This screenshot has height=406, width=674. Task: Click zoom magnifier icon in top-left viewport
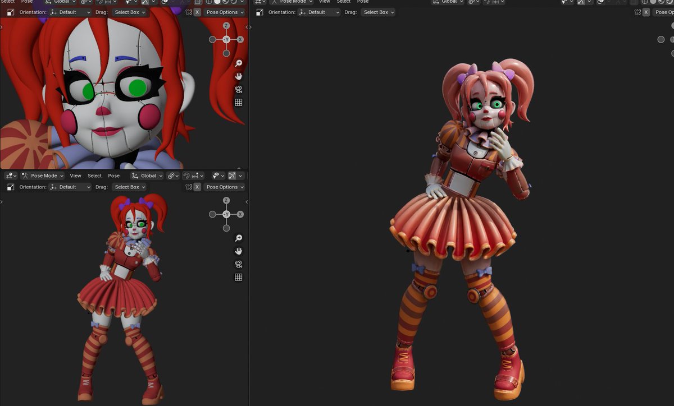239,63
